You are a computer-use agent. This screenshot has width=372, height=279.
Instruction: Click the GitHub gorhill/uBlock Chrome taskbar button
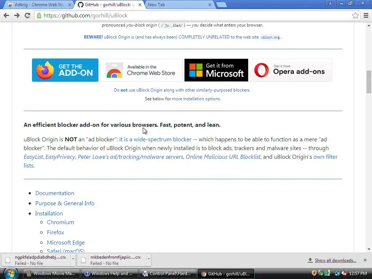[226, 274]
